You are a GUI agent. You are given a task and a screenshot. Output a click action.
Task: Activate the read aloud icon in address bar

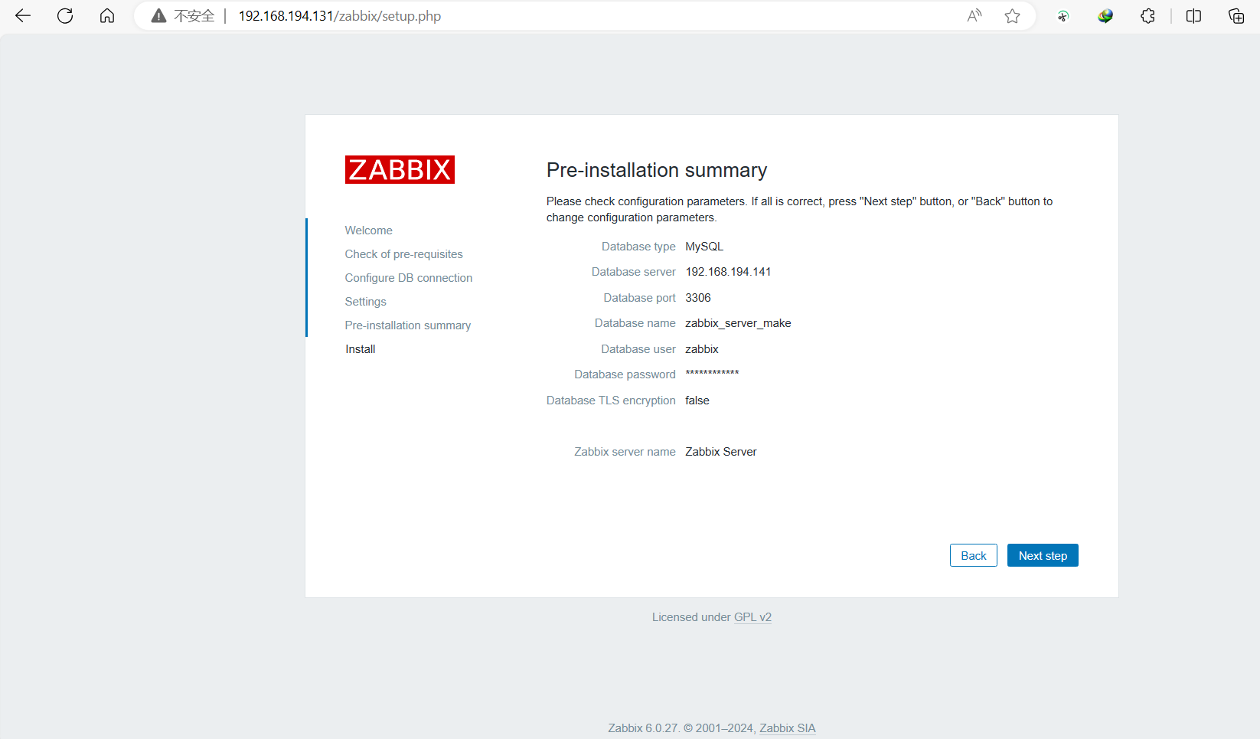(x=974, y=16)
